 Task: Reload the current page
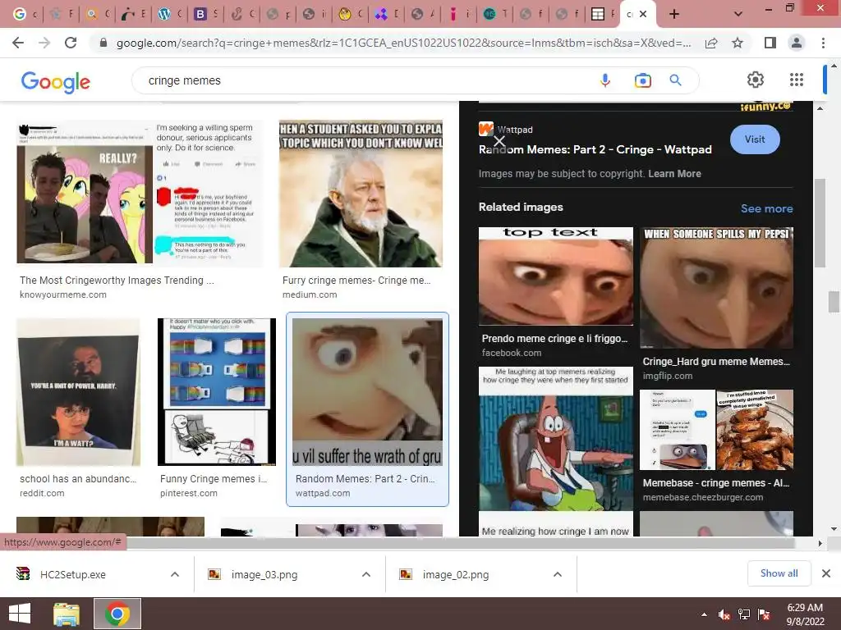click(x=71, y=43)
